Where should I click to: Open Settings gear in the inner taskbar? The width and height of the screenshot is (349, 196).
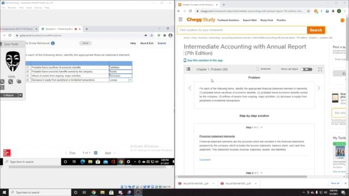pos(129,162)
